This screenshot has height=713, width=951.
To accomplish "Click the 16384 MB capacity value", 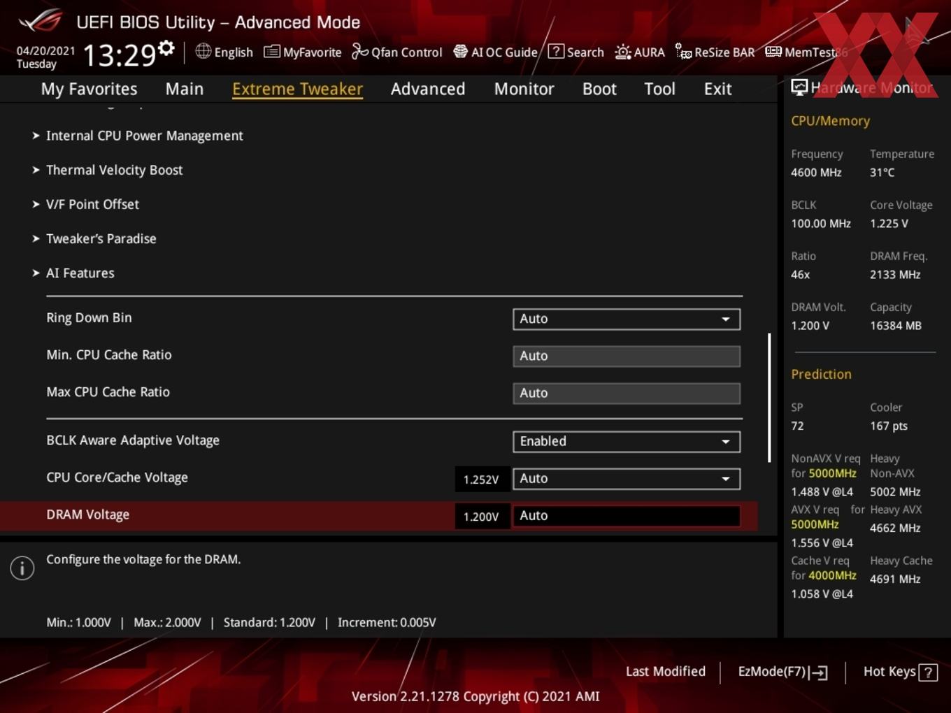I will click(895, 325).
